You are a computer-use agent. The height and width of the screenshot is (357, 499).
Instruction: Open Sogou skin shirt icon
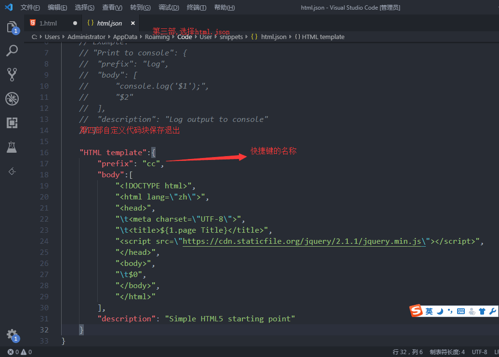(x=482, y=311)
